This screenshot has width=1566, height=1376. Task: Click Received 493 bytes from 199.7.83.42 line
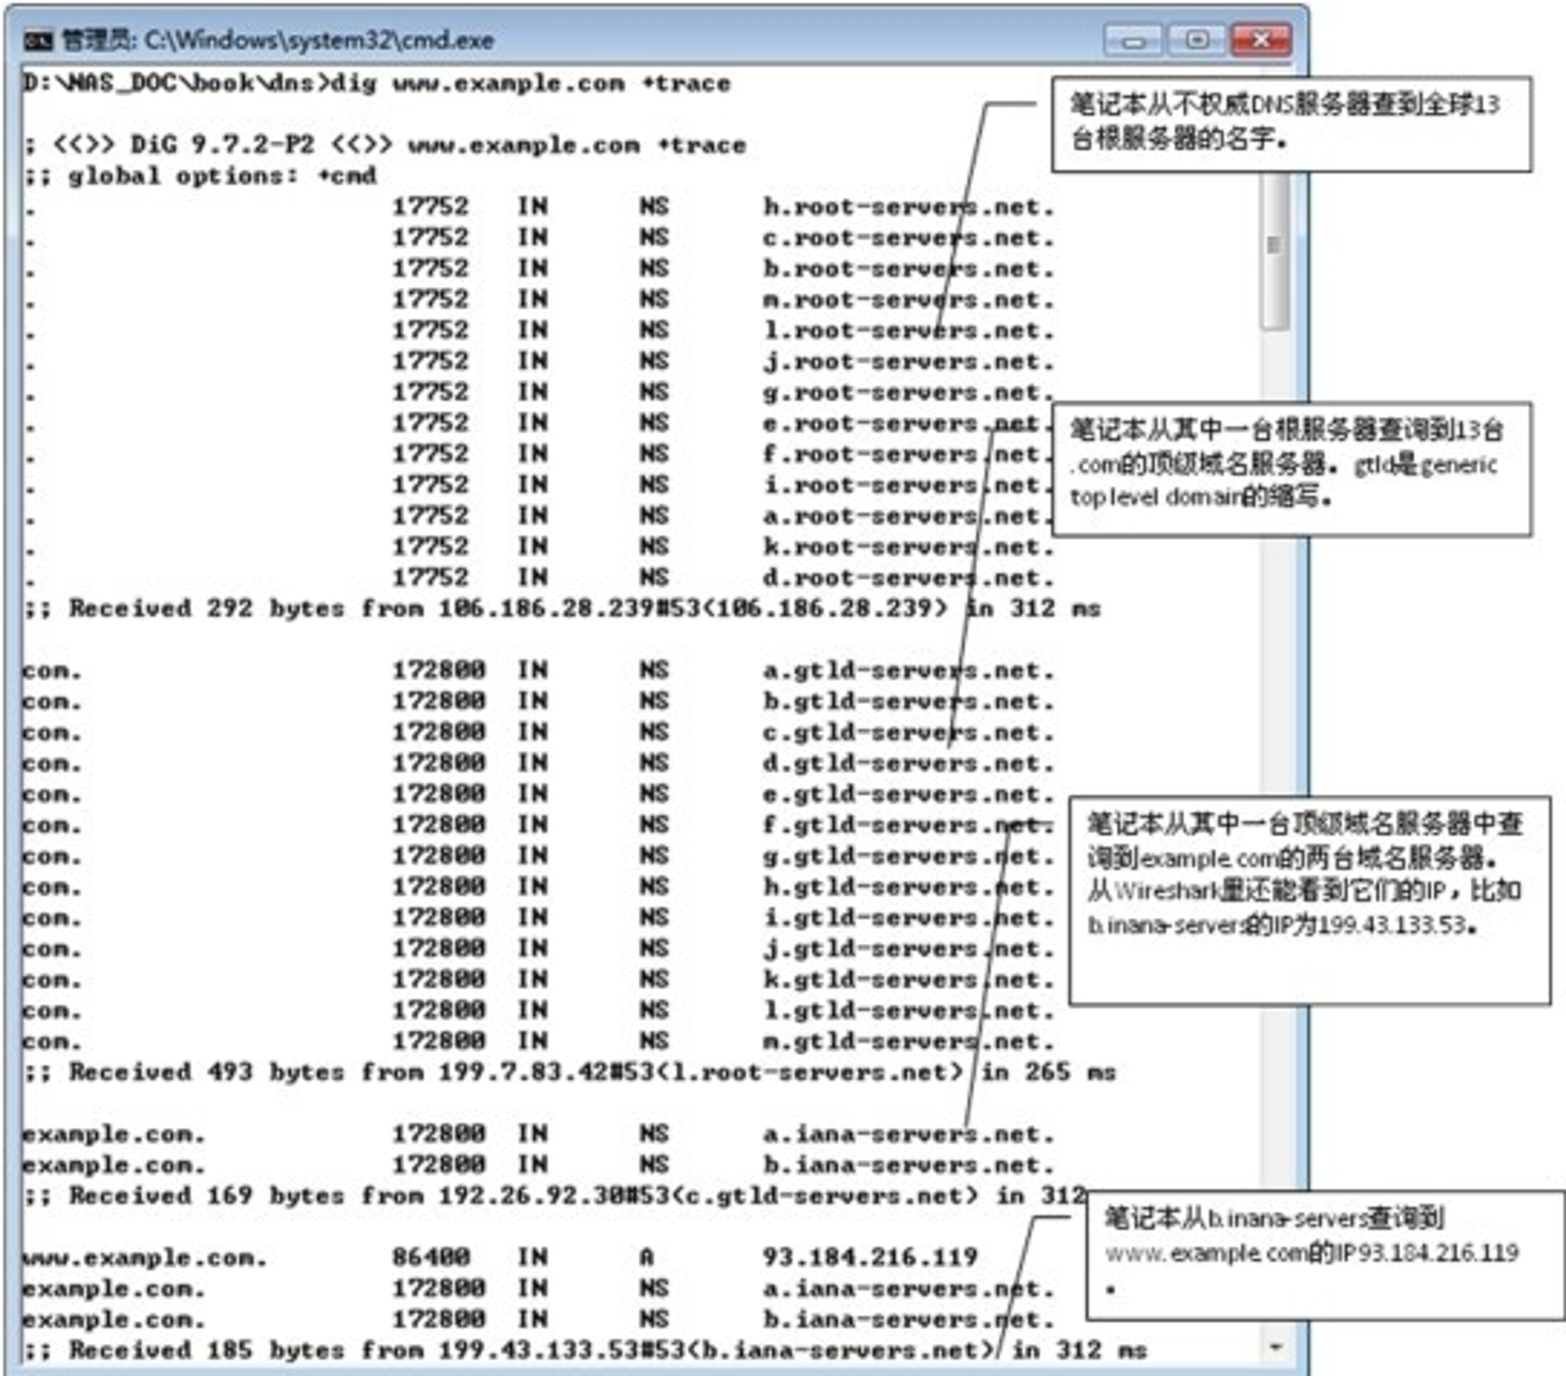[x=569, y=1073]
